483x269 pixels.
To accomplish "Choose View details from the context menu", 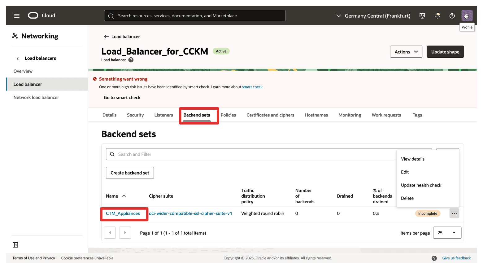I will [x=428, y=159].
